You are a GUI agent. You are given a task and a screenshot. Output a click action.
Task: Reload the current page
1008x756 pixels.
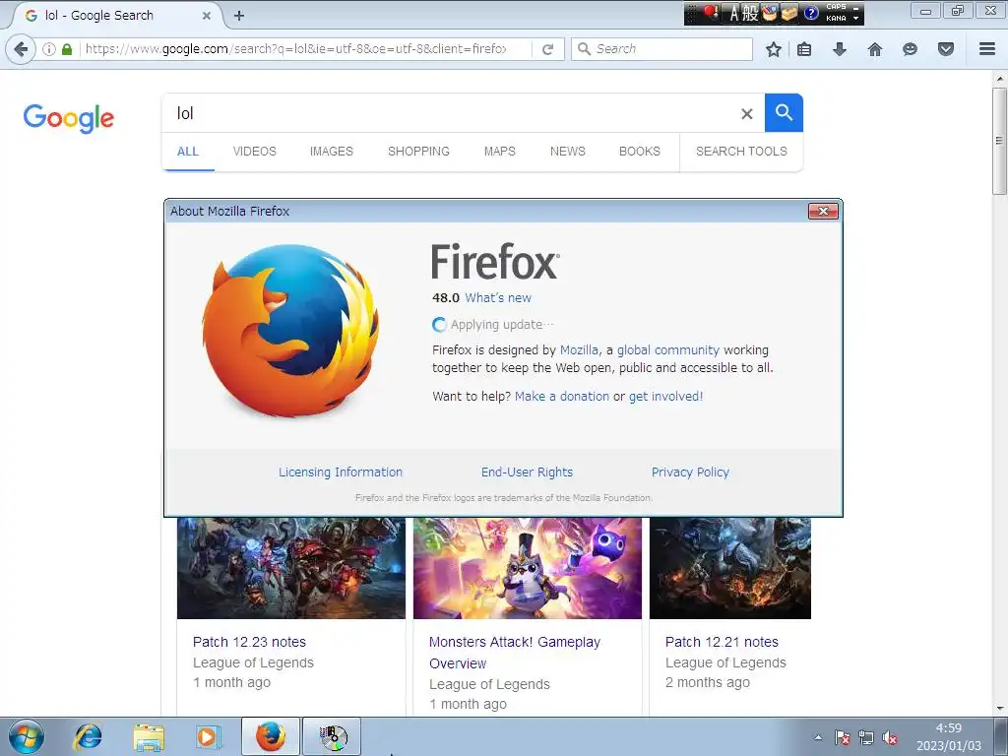click(x=547, y=49)
